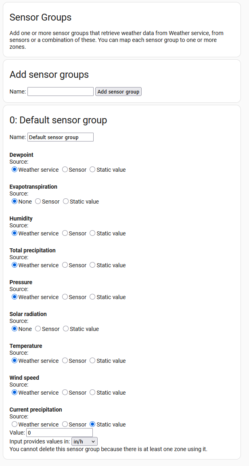
Task: Select Sensor as Dewpoint source
Action: point(65,170)
